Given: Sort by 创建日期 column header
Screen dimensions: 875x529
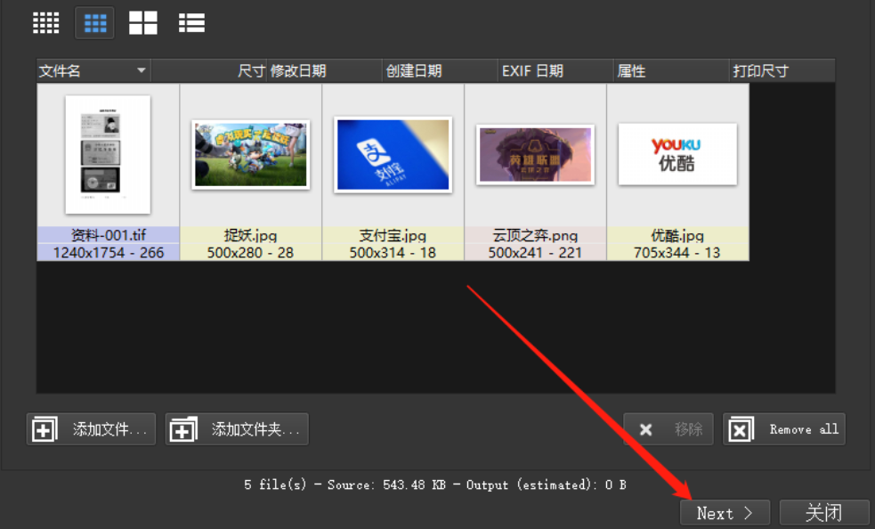Looking at the screenshot, I should pos(440,71).
